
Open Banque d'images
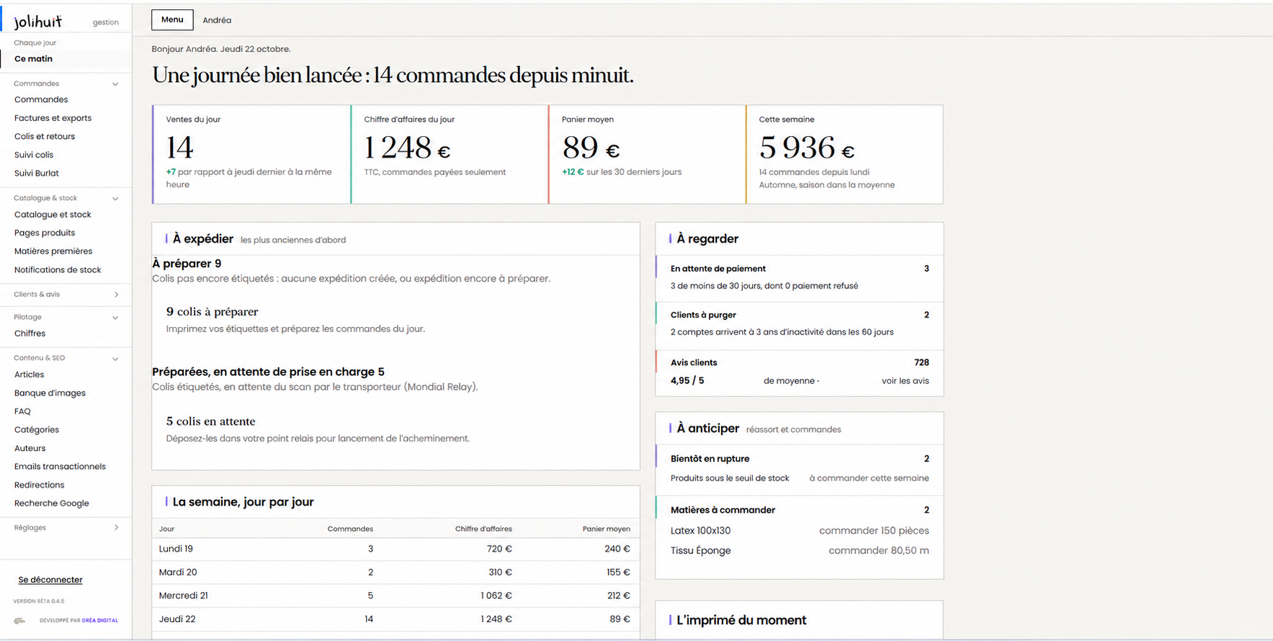[50, 393]
